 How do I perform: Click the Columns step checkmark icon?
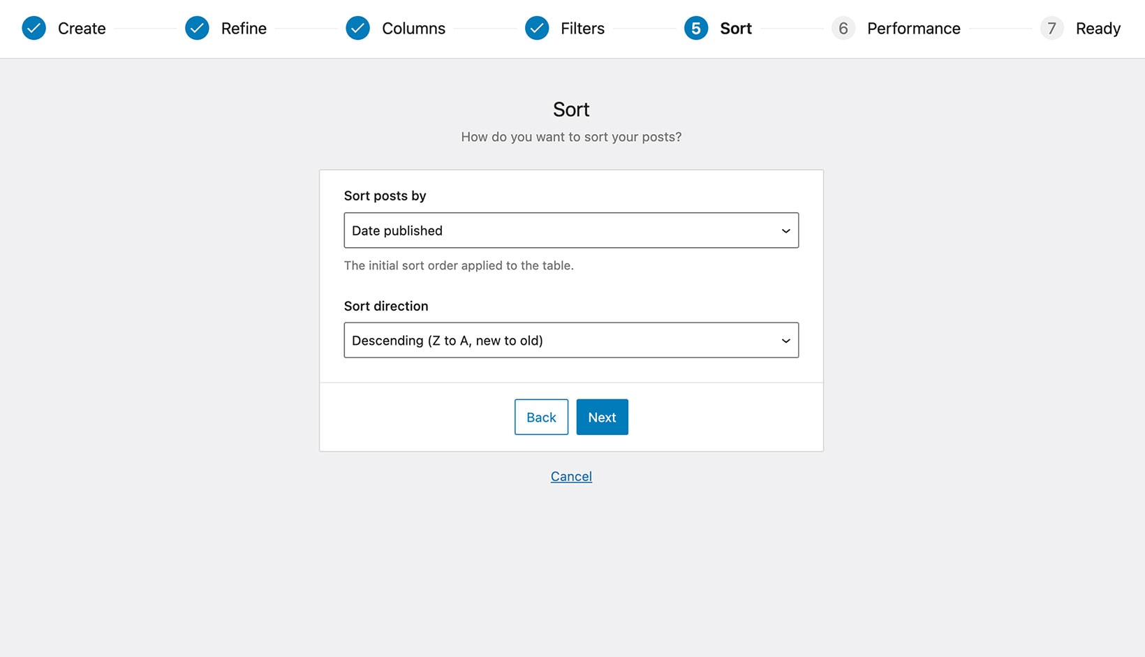(358, 29)
